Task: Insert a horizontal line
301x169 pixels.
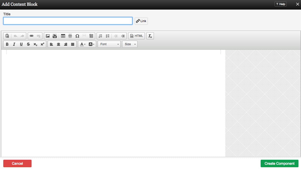Action: [x=70, y=36]
